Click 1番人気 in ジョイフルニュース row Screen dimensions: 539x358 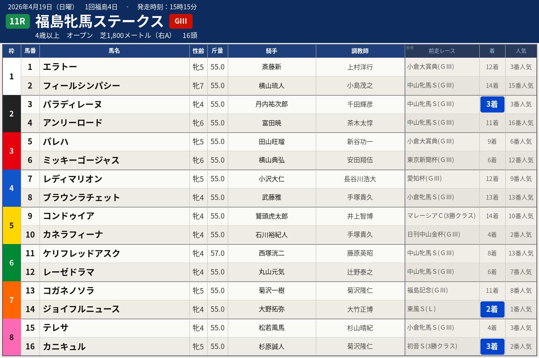tap(521, 309)
